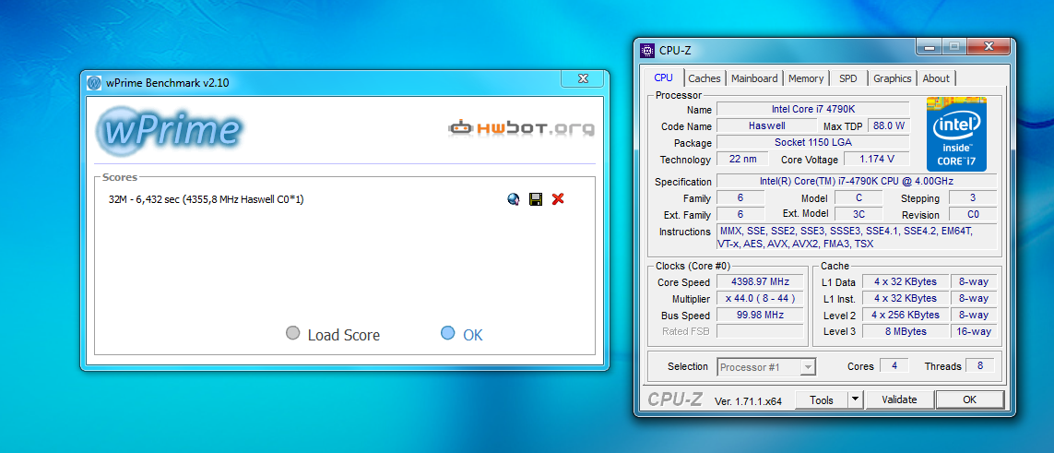Click the Core Voltage 1.174 V field
The height and width of the screenshot is (453, 1054).
pos(877,160)
